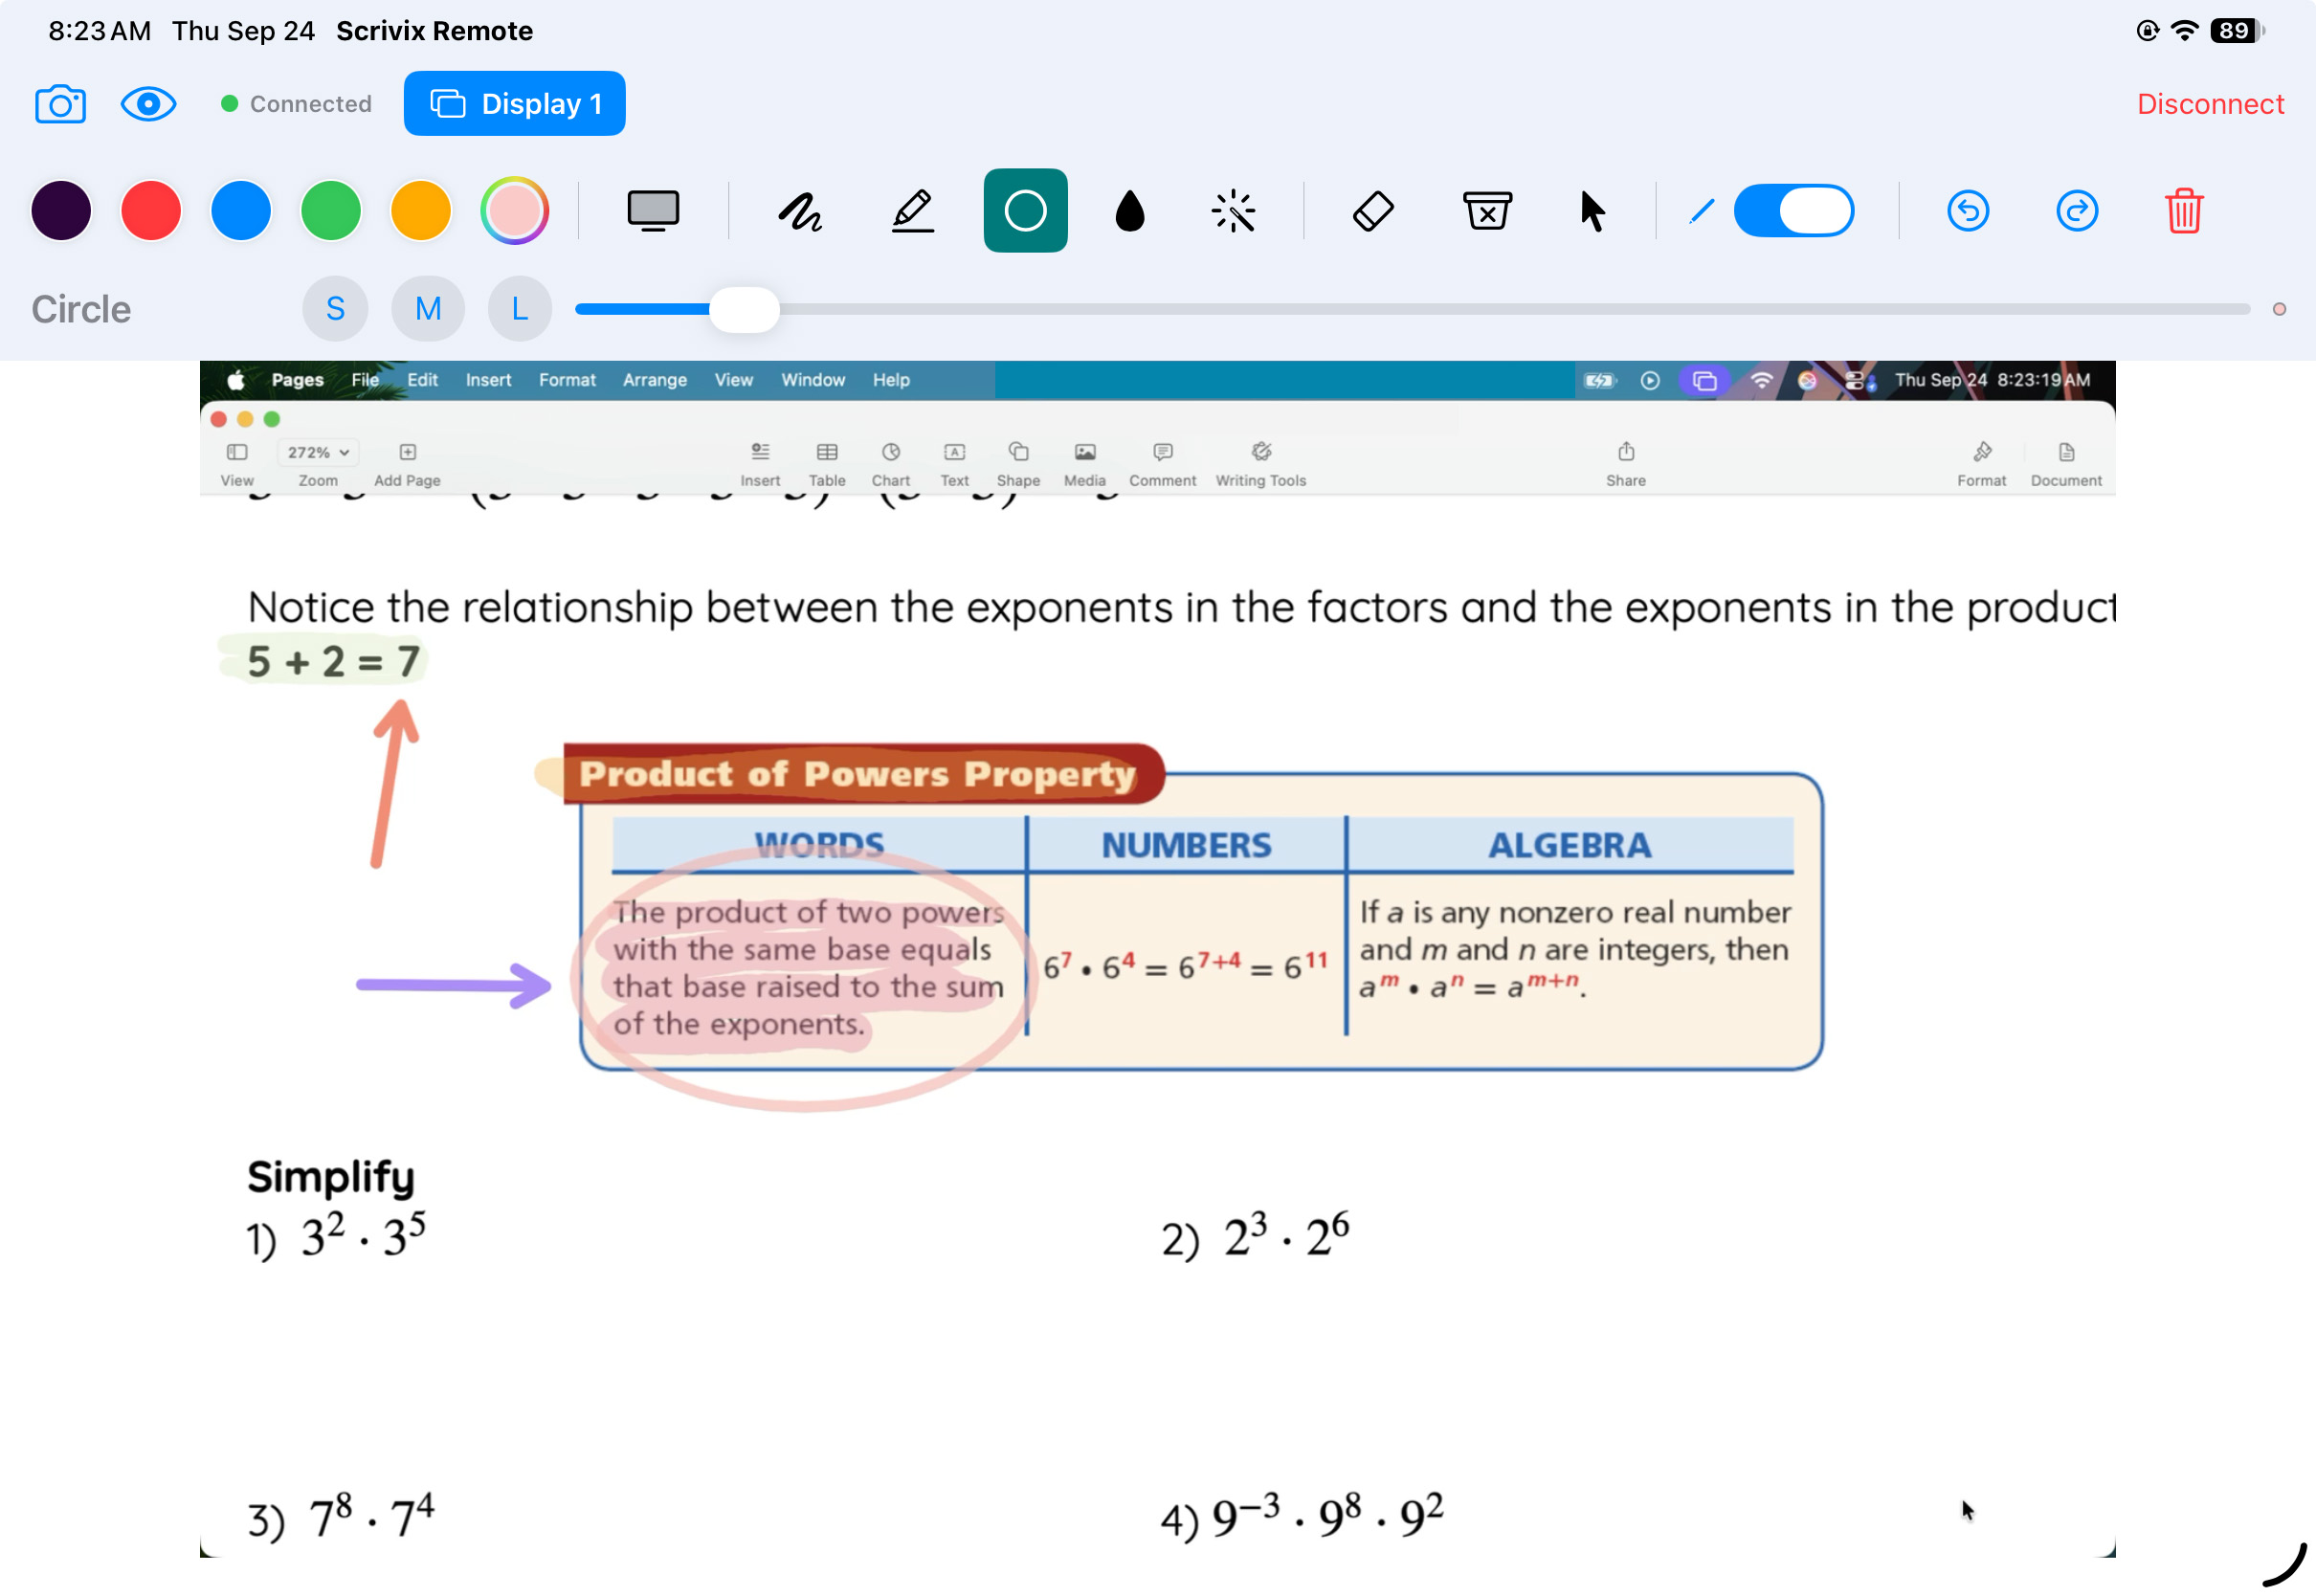Select the arrow cursor tool

(x=1592, y=211)
